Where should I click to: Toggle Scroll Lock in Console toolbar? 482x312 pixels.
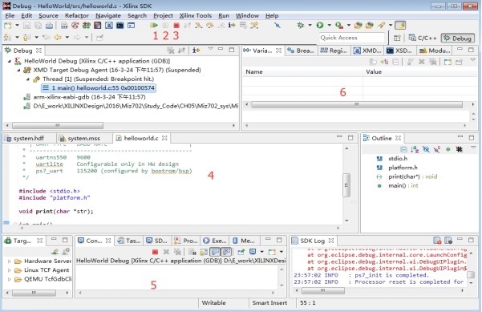(204, 252)
